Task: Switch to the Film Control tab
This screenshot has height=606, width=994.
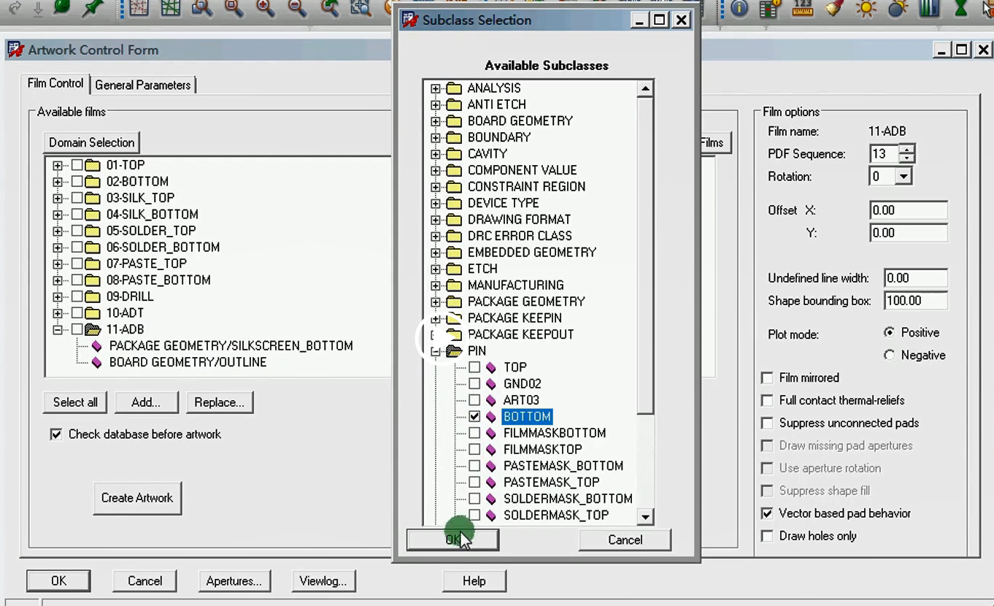Action: [55, 83]
